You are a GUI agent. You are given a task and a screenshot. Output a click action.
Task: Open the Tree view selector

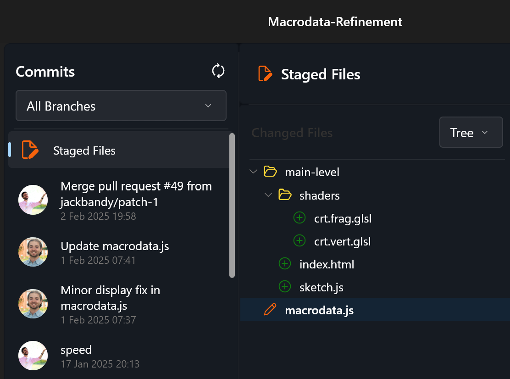coord(471,132)
